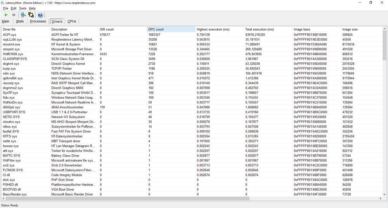Screen dimensions: 388x208
Task: Click the LatencyMon app icon in the title bar
Action: coord(3,3)
